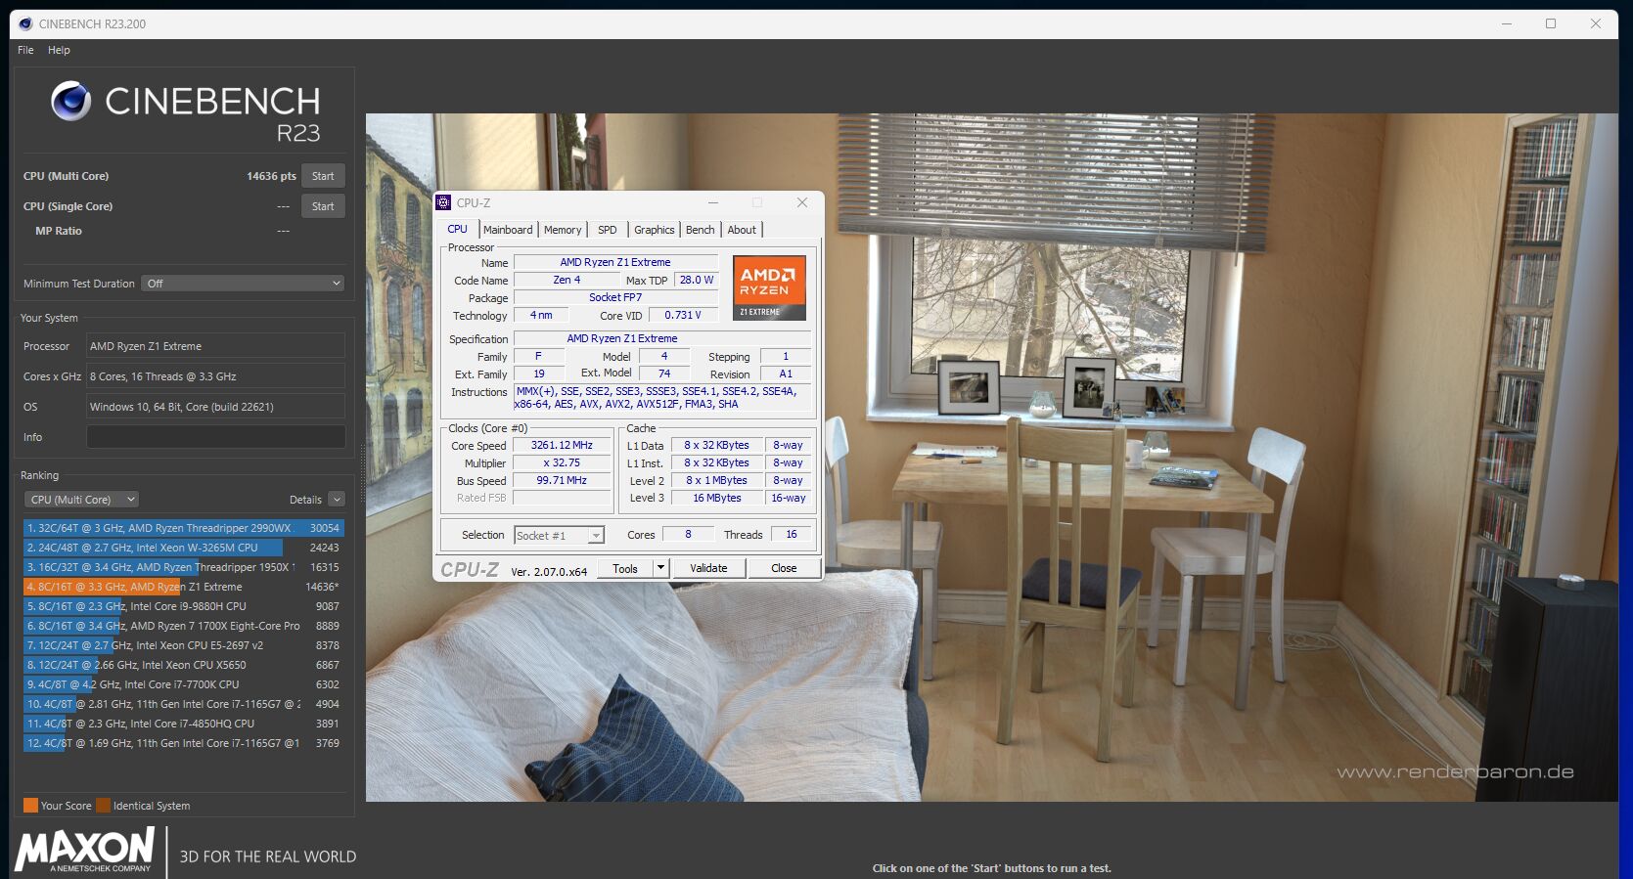
Task: Click the Validate button in CPU-Z
Action: (x=708, y=568)
